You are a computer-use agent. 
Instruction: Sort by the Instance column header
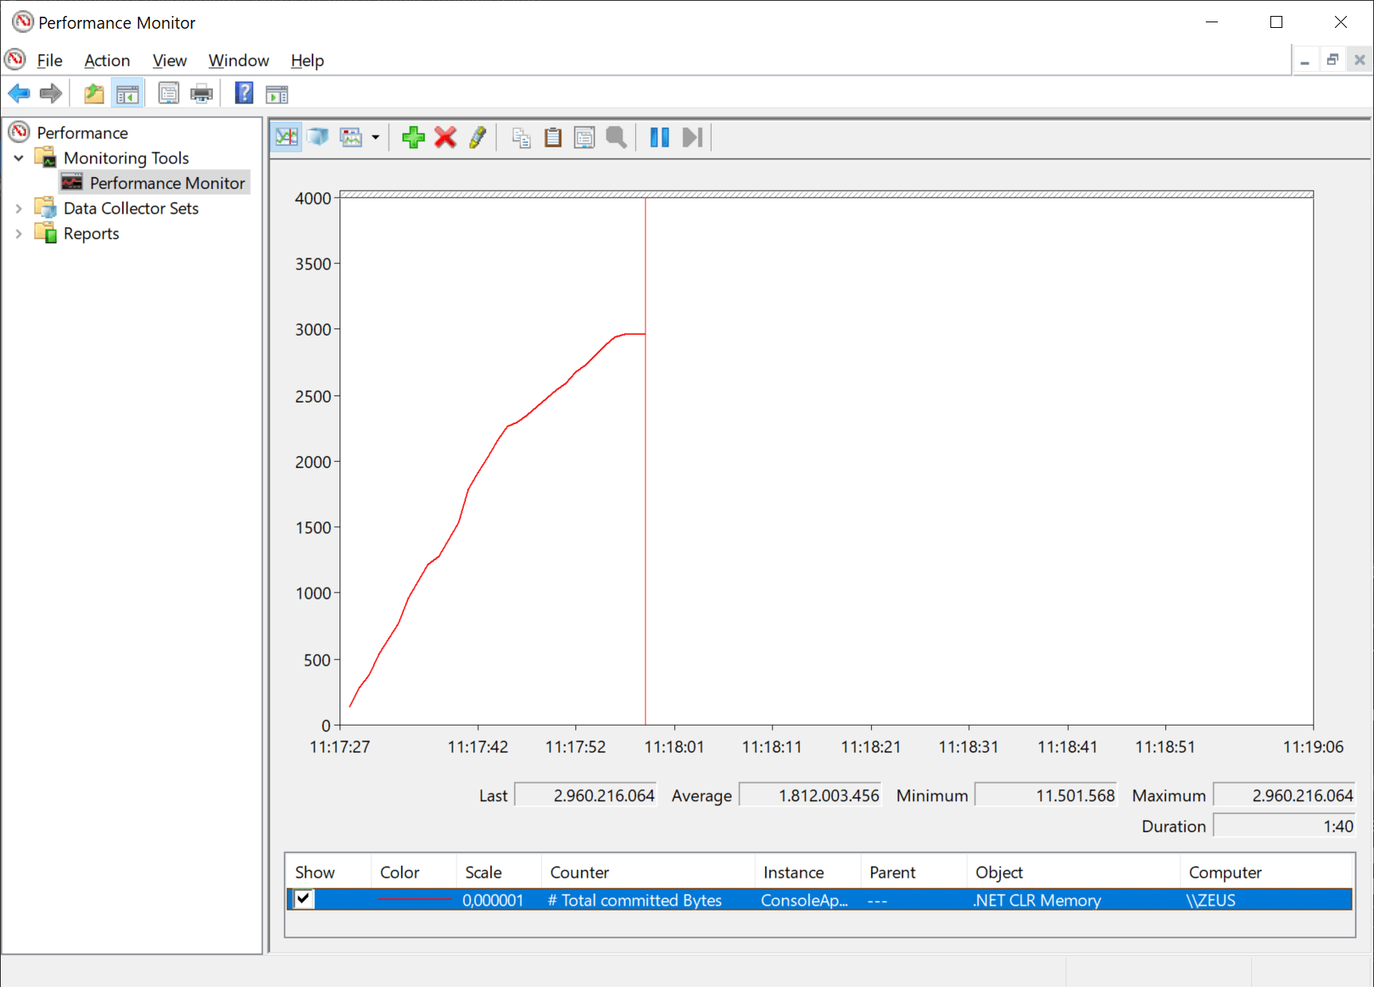click(808, 872)
